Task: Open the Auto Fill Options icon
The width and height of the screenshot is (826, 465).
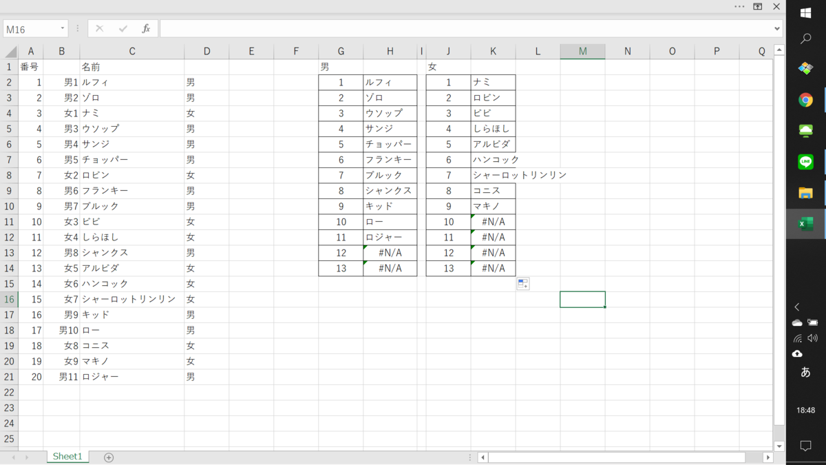Action: click(x=523, y=283)
